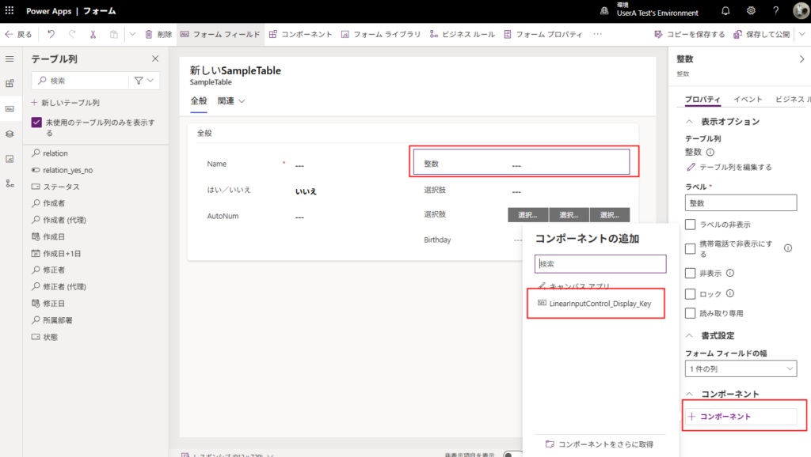Check the 読み取り専用 checkbox
811x457 pixels.
(x=691, y=313)
